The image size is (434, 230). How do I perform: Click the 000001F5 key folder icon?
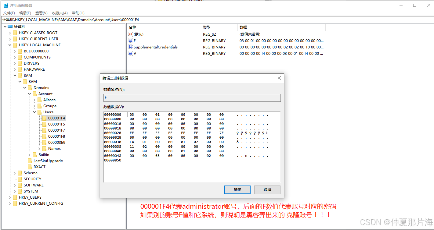coord(44,124)
